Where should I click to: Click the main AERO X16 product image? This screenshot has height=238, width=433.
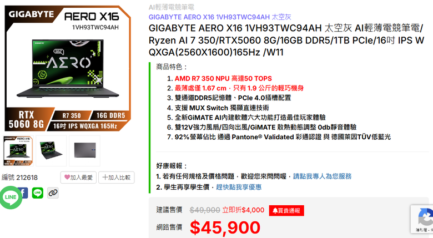coord(67,68)
